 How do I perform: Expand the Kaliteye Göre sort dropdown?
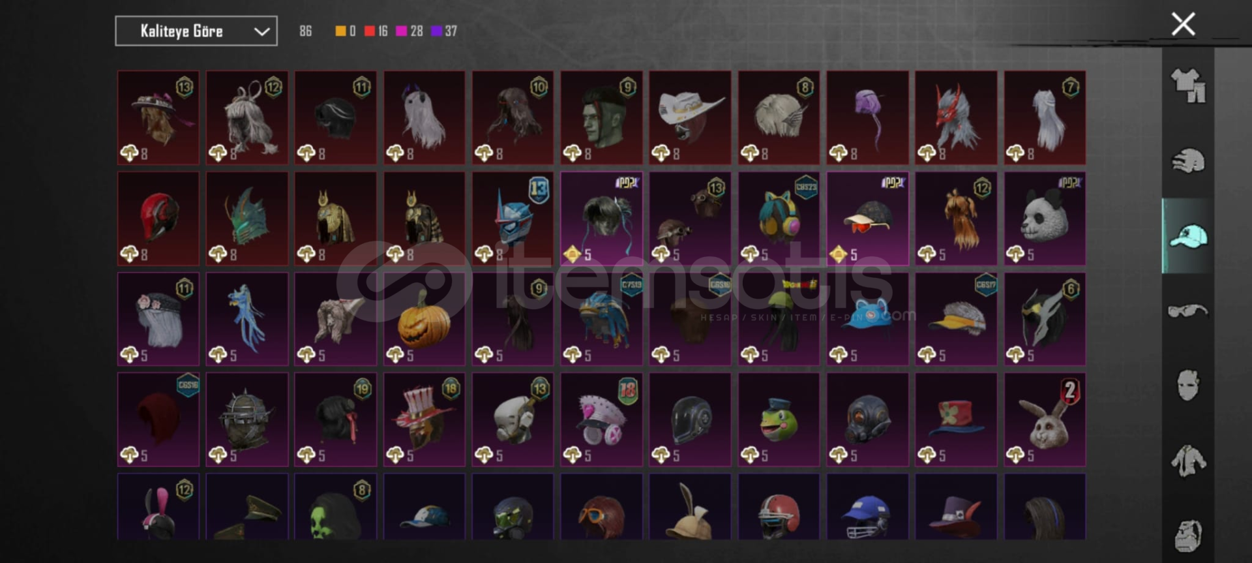click(196, 31)
